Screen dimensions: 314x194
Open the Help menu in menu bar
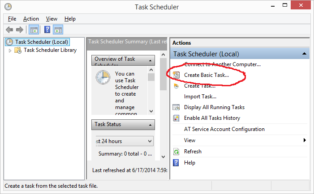[70, 19]
